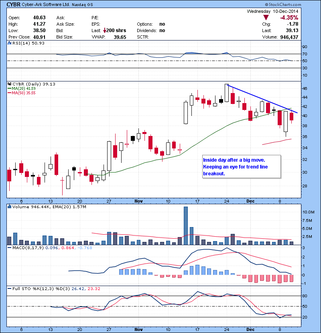Screen dimensions: 321x333
Task: Click the MACD(8,17,9) label
Action: click(28, 248)
